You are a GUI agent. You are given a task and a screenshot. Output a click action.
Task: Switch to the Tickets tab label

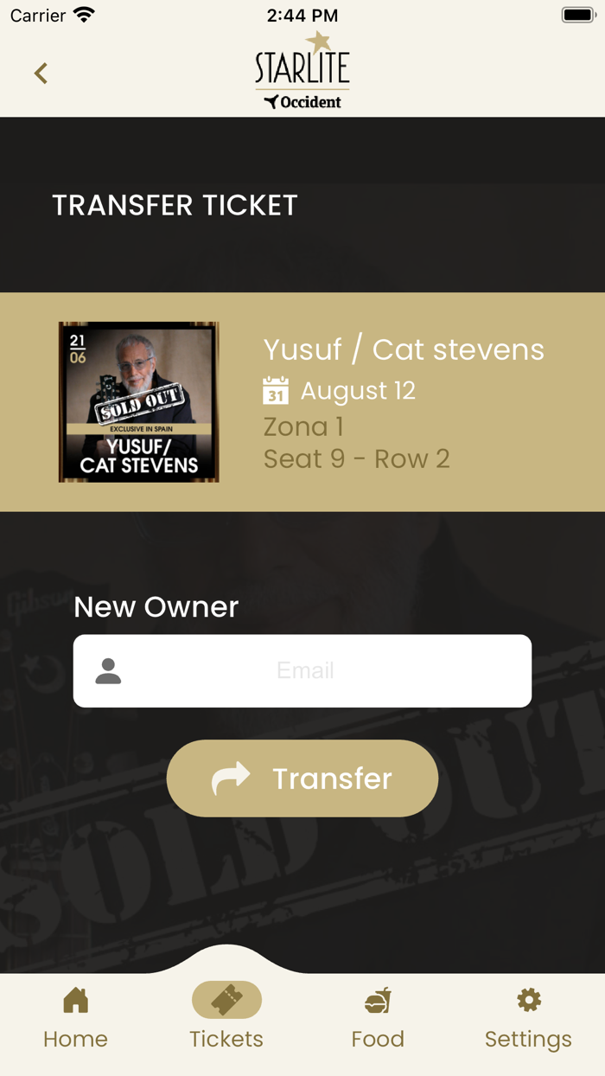point(226,1039)
